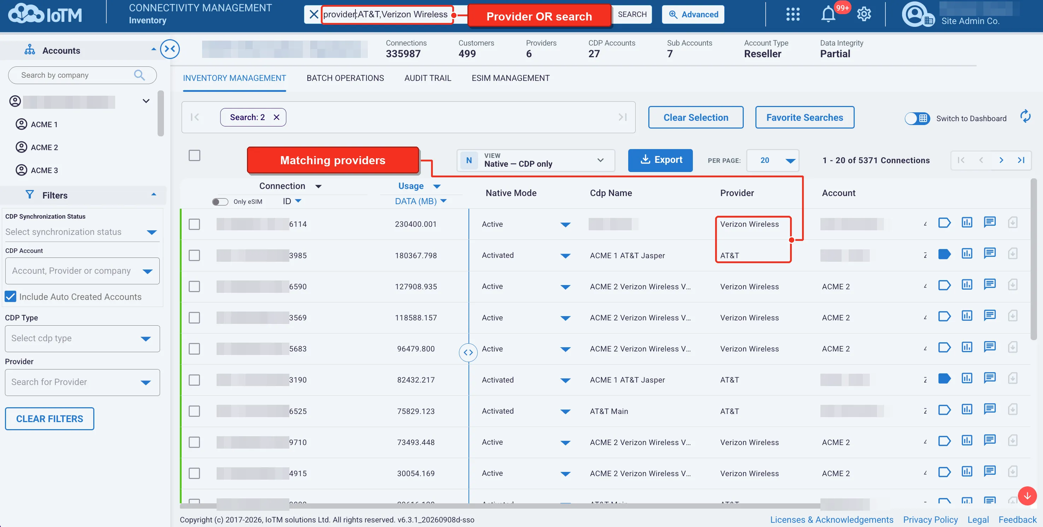The height and width of the screenshot is (527, 1043).
Task: Switch to eSIM Management tab
Action: tap(510, 78)
